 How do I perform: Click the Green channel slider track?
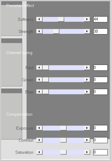point(63,80)
